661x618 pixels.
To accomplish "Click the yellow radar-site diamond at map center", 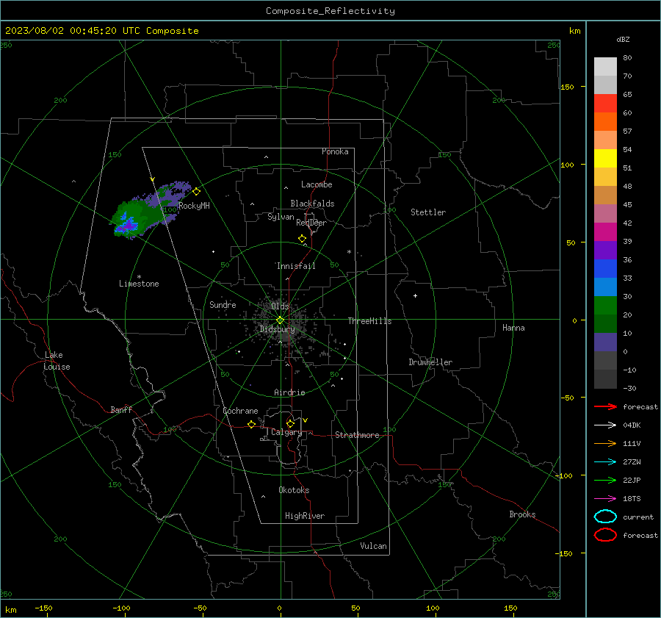I will click(x=280, y=320).
